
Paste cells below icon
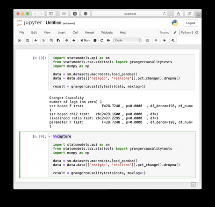pos(58,40)
